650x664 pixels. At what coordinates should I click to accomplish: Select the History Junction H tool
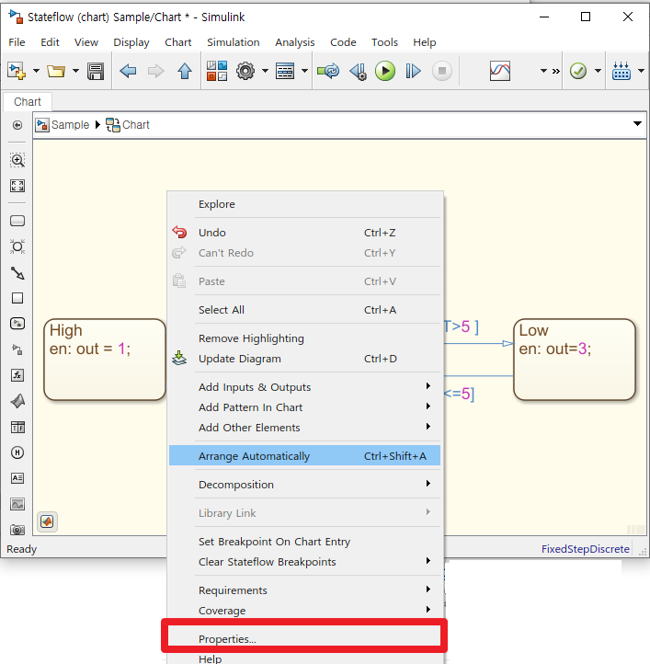coord(17,452)
